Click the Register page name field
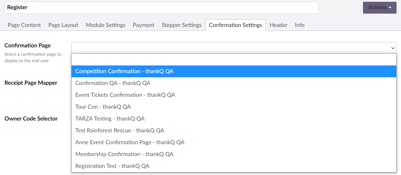401x175 pixels. pos(161,8)
